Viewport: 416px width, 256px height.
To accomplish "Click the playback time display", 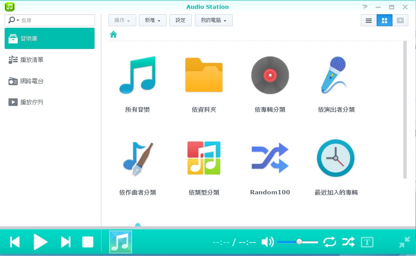I will tap(234, 242).
